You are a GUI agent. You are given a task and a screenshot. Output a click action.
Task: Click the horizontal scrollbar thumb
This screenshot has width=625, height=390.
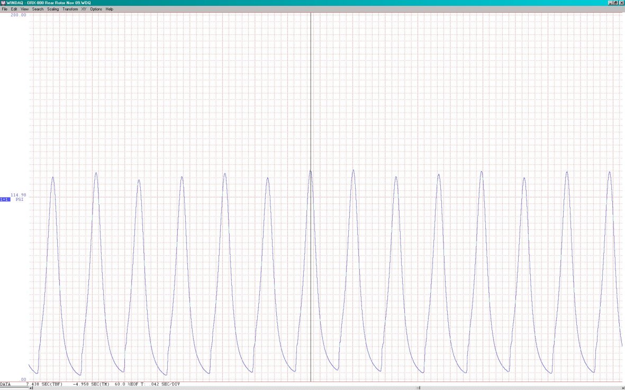(419, 388)
